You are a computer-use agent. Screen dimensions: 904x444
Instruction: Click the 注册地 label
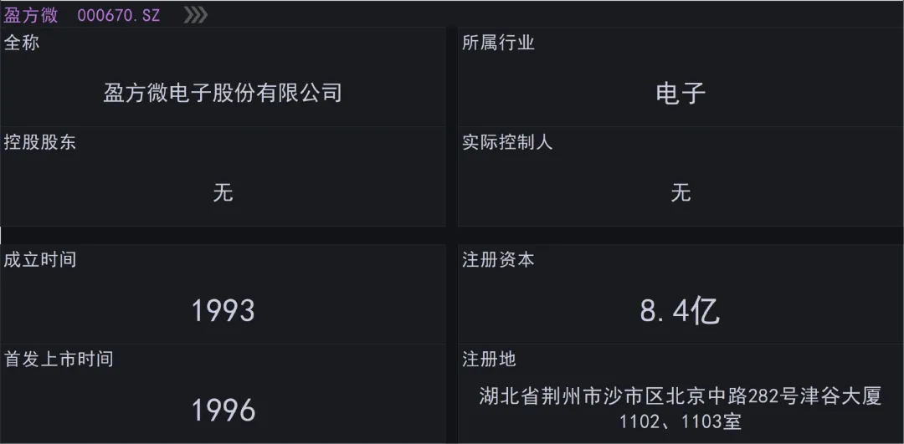click(489, 360)
